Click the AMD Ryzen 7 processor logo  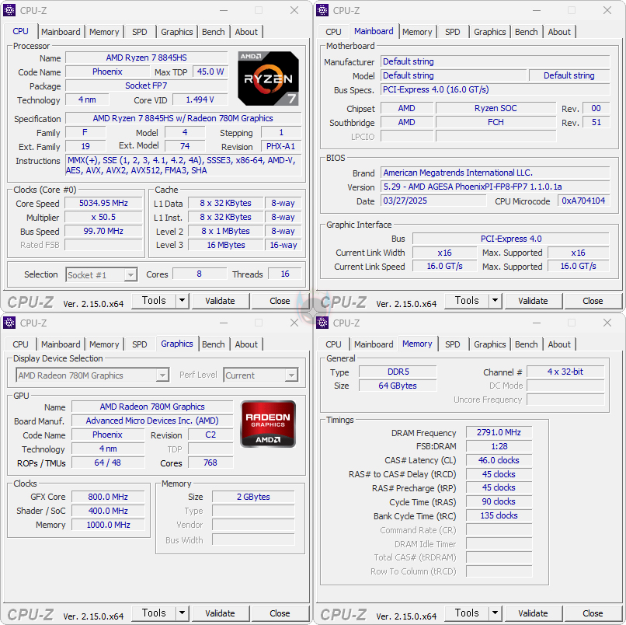click(268, 79)
